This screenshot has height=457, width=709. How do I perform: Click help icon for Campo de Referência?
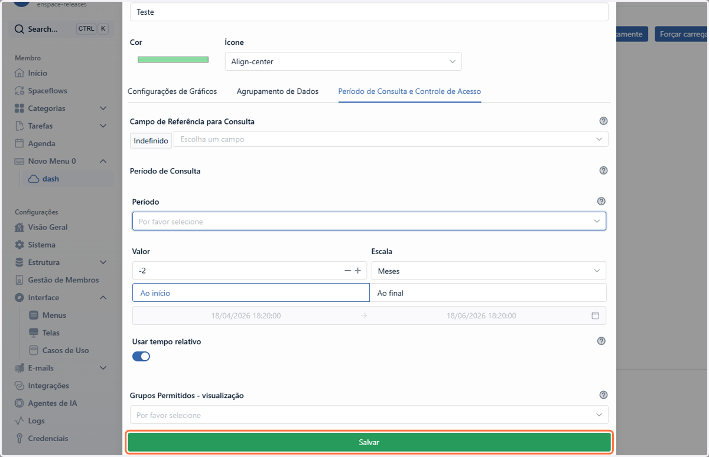[603, 121]
